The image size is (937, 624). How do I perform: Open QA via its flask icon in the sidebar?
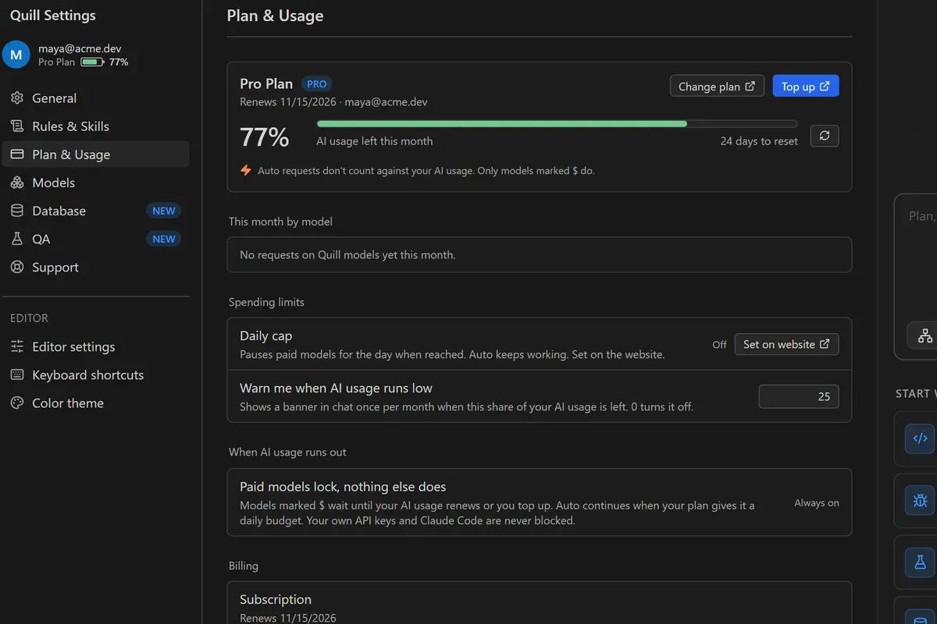17,239
